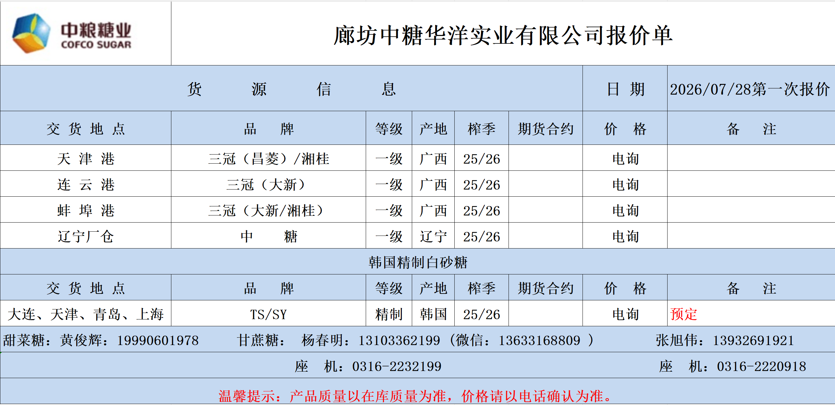Click 品牌 header above 三冠（昌菱）/湘桂
The image size is (835, 405).
click(x=269, y=128)
